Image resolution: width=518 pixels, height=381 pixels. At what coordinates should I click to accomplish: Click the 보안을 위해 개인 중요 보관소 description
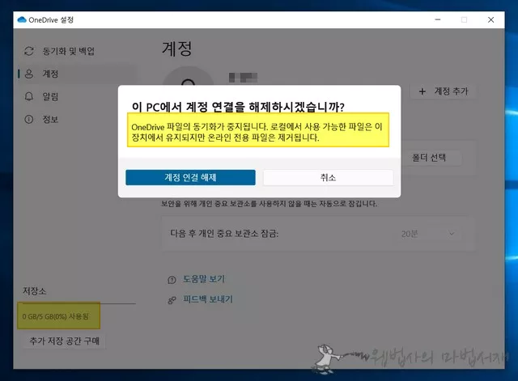tap(269, 204)
